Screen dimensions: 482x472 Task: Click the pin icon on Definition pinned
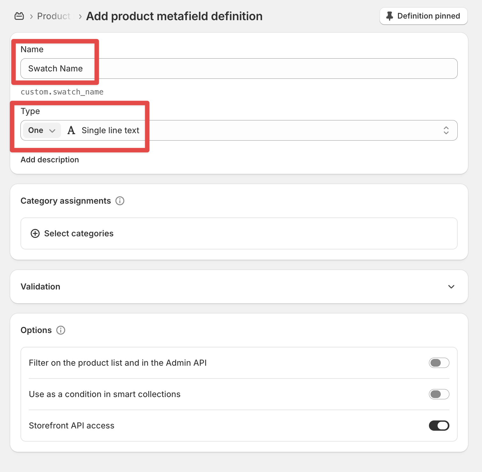(x=389, y=16)
